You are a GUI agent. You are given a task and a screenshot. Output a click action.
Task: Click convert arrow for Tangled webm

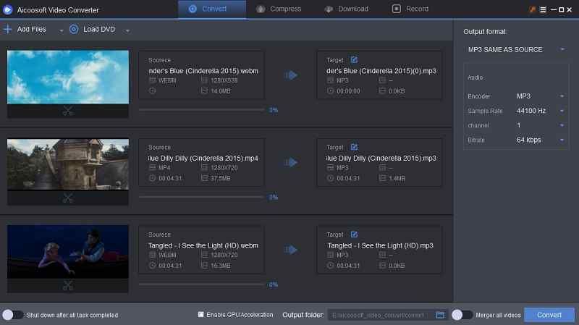(x=291, y=250)
